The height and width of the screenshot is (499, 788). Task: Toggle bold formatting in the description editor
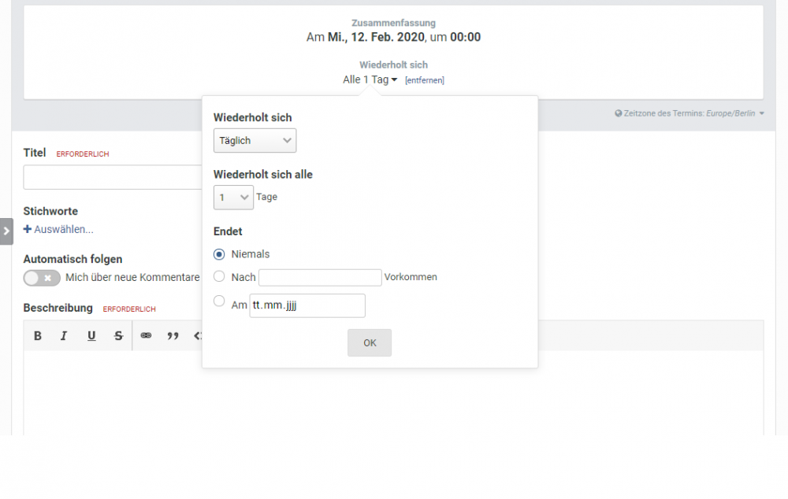[37, 335]
